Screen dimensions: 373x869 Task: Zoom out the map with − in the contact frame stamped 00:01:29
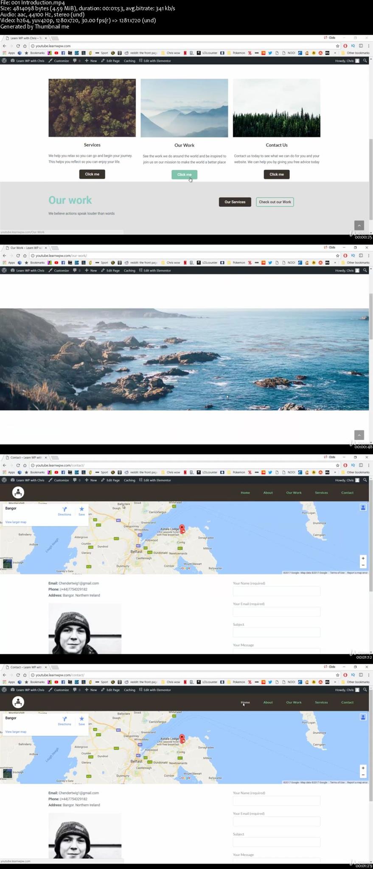(x=363, y=775)
